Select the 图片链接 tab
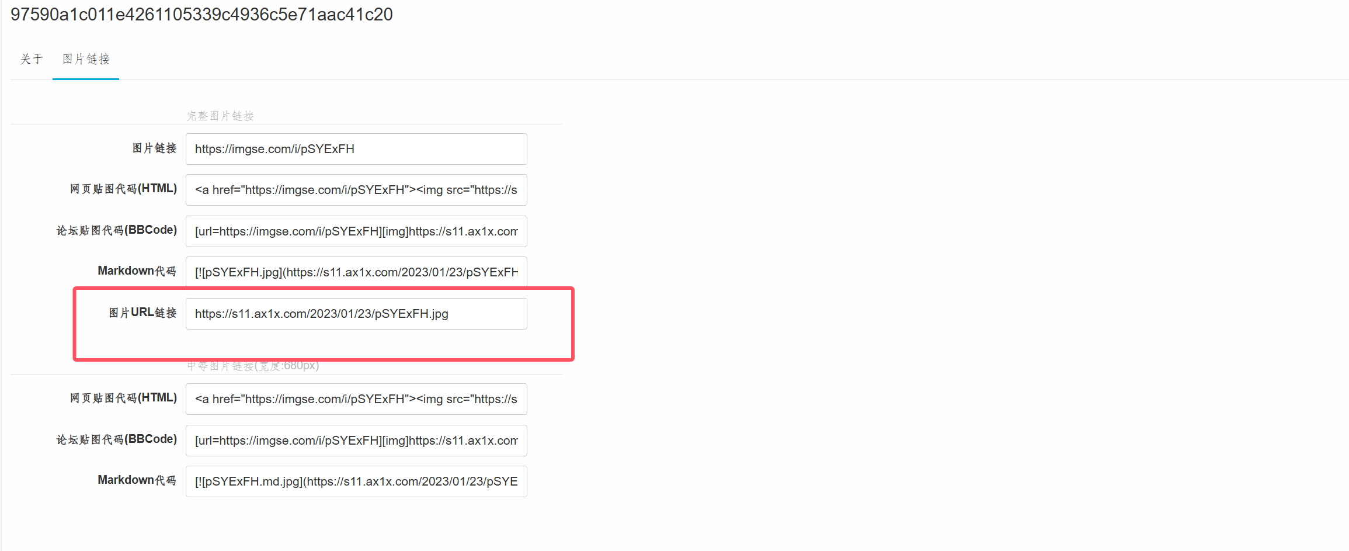1349x551 pixels. click(86, 59)
